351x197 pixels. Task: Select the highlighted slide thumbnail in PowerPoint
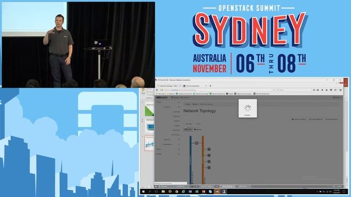pyautogui.click(x=150, y=143)
